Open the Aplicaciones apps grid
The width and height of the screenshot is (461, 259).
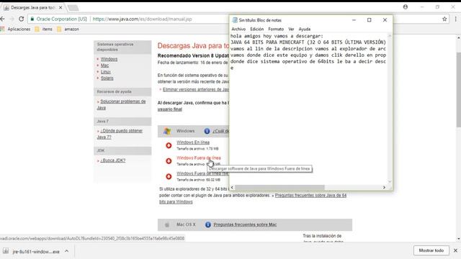(3, 29)
